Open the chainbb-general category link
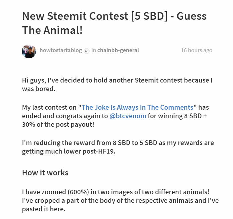Image resolution: width=233 pixels, height=219 pixels. (118, 50)
